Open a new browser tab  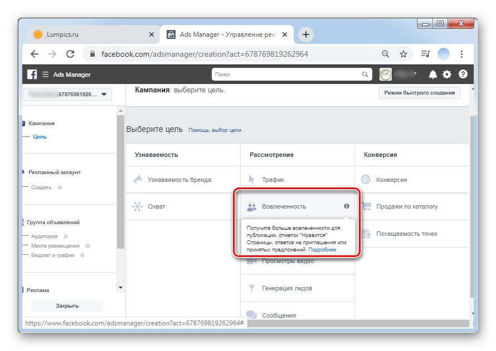tap(305, 34)
